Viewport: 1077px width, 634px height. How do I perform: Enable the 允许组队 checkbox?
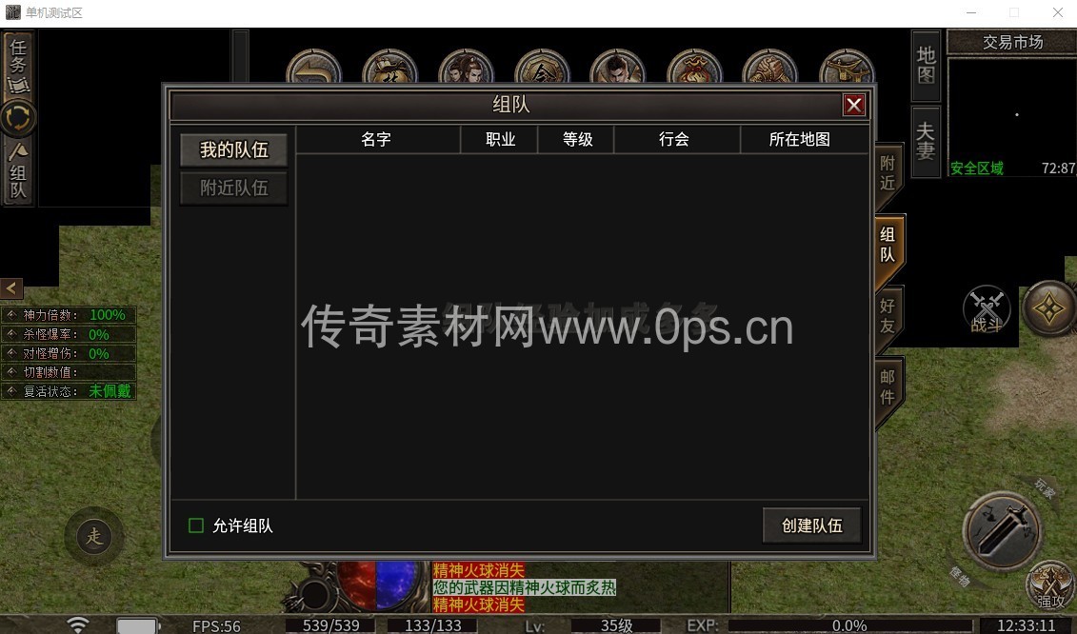[196, 525]
